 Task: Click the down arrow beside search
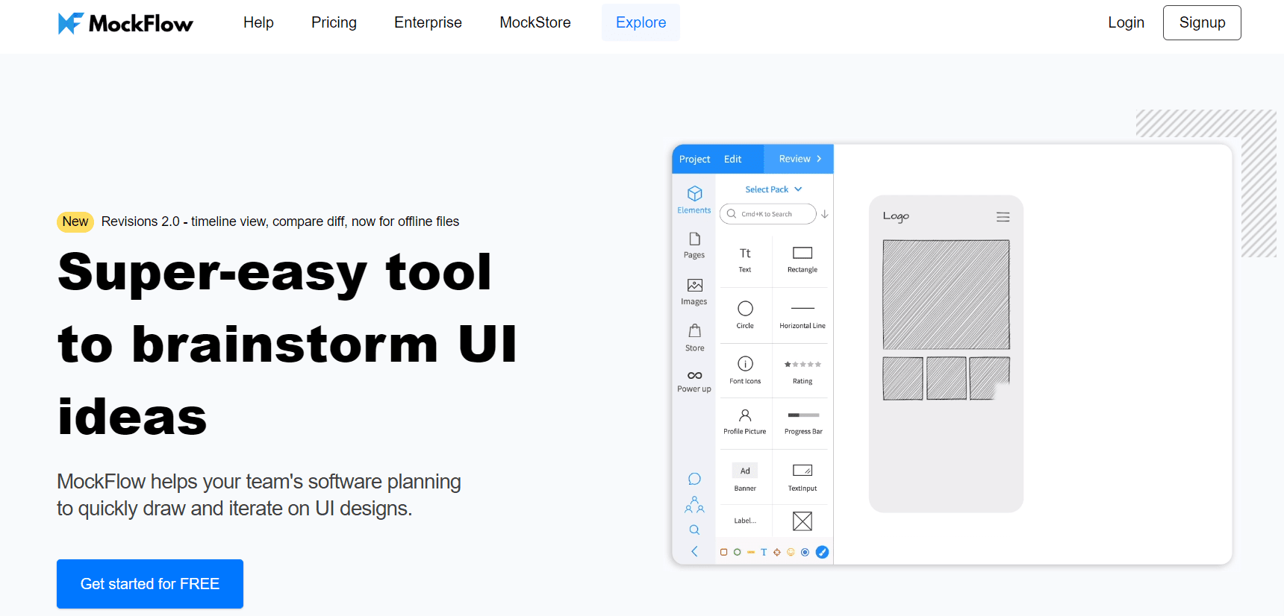(825, 214)
